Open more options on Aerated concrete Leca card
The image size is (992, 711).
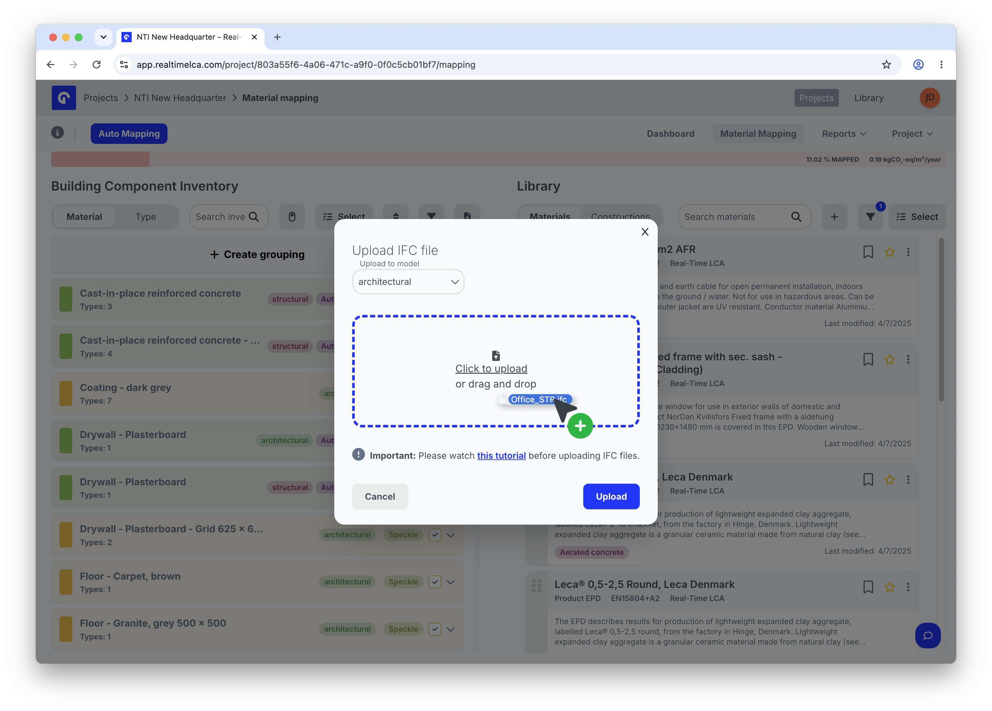tap(908, 480)
